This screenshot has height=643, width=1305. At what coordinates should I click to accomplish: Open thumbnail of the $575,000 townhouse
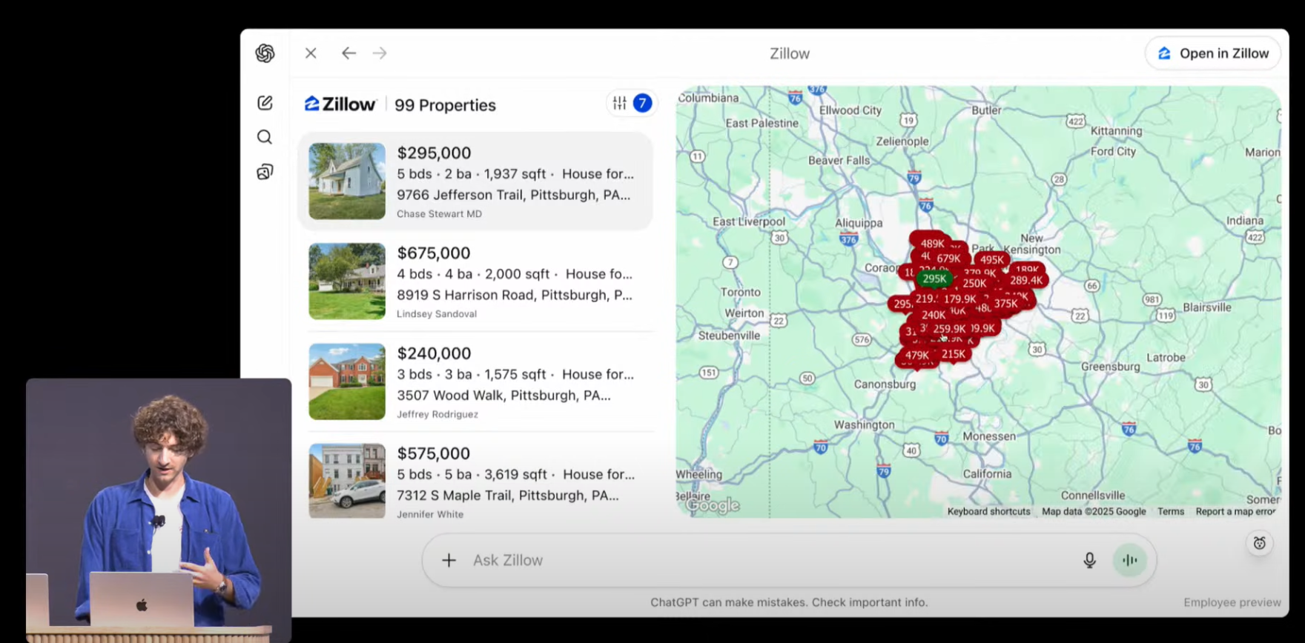point(347,481)
